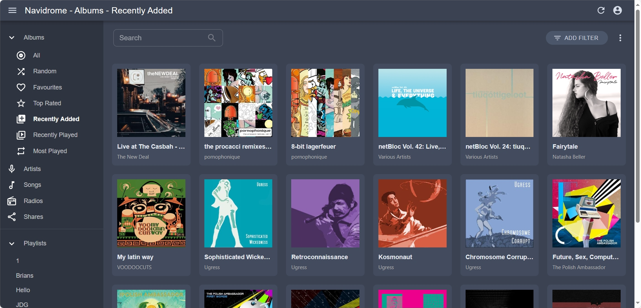Click the Fairytale album title
641x308 pixels.
point(565,147)
